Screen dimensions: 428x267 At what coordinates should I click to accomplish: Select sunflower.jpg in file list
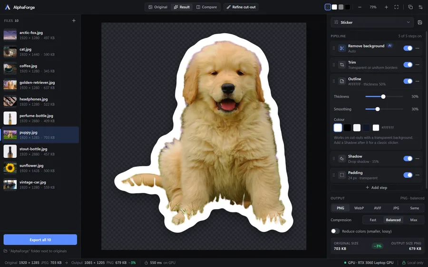point(40,168)
